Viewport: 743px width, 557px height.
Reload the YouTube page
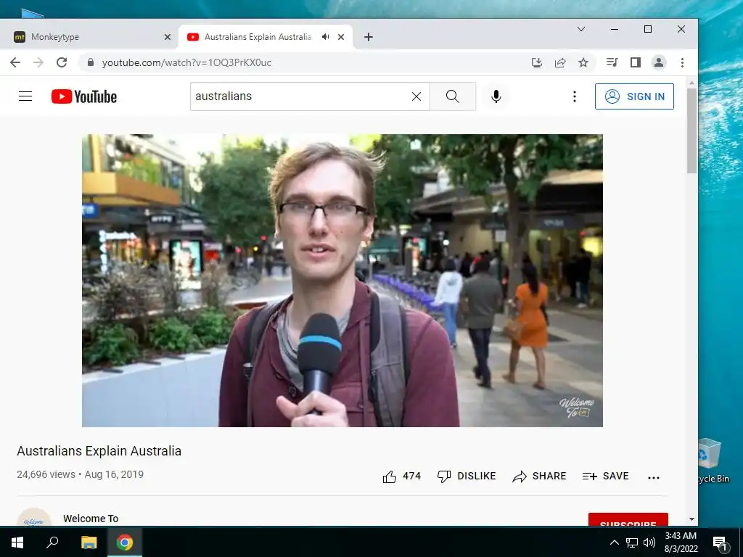point(62,62)
